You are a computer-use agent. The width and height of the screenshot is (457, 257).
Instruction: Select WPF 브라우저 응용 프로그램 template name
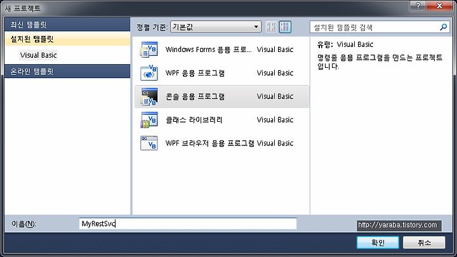click(x=210, y=143)
